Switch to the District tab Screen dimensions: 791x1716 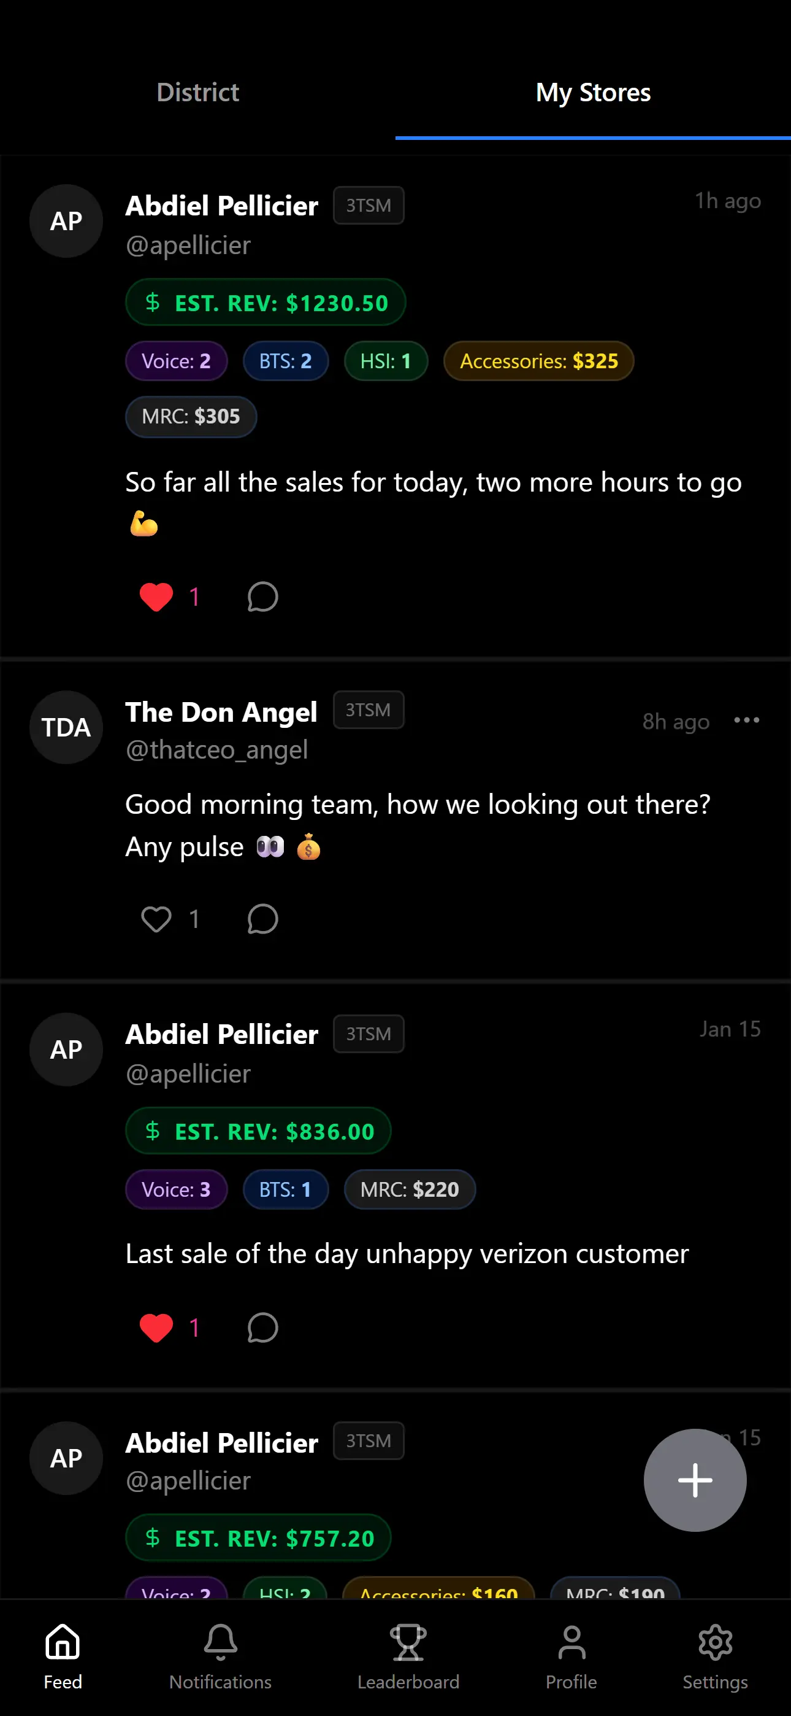click(x=197, y=93)
